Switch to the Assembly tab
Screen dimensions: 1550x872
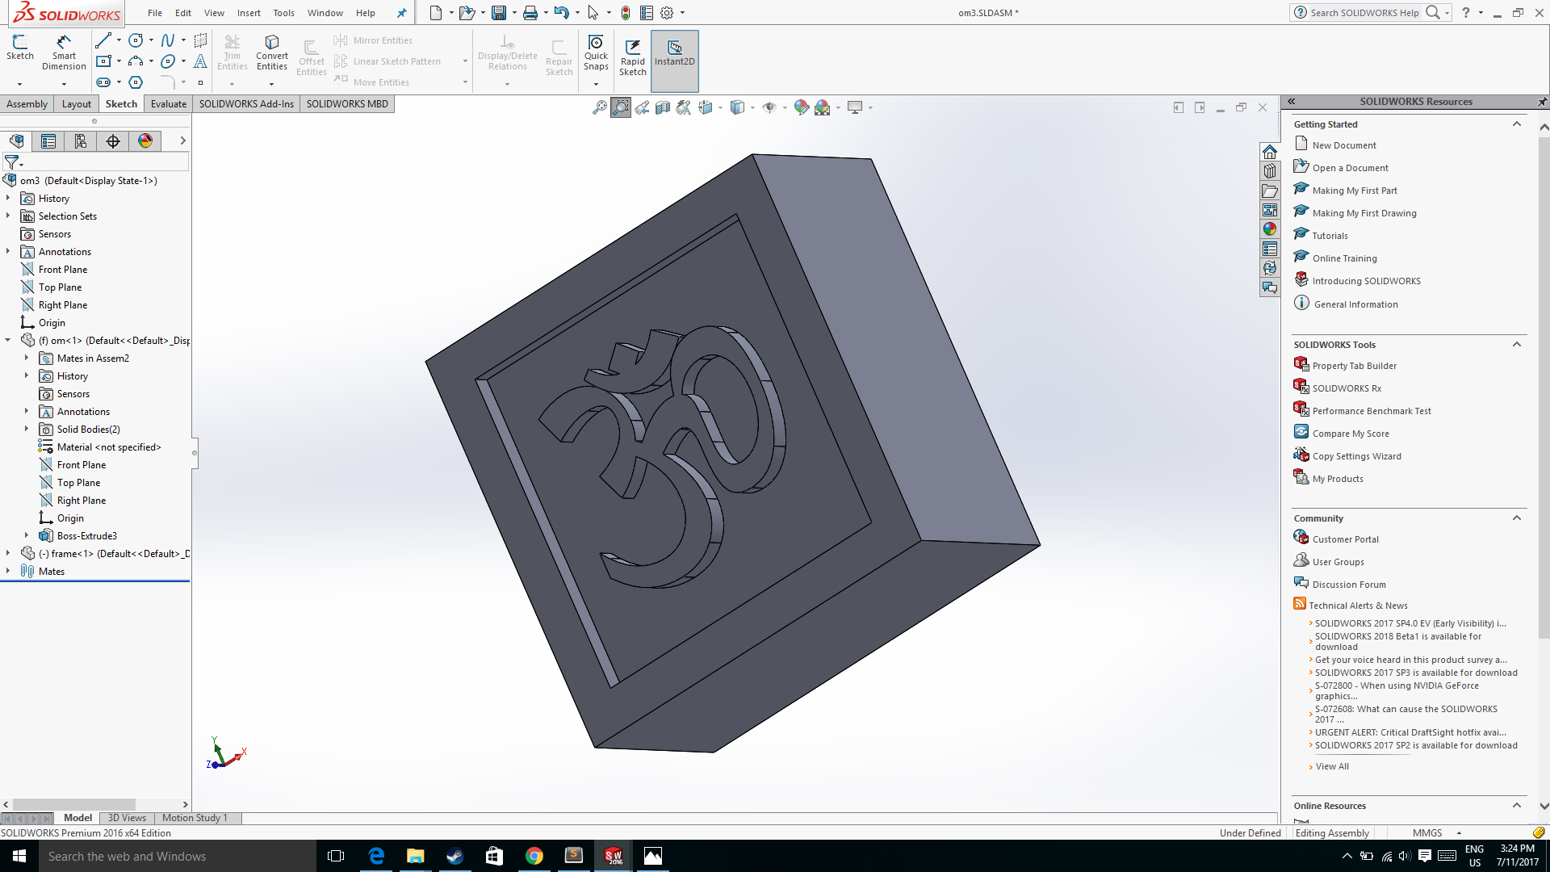[27, 104]
